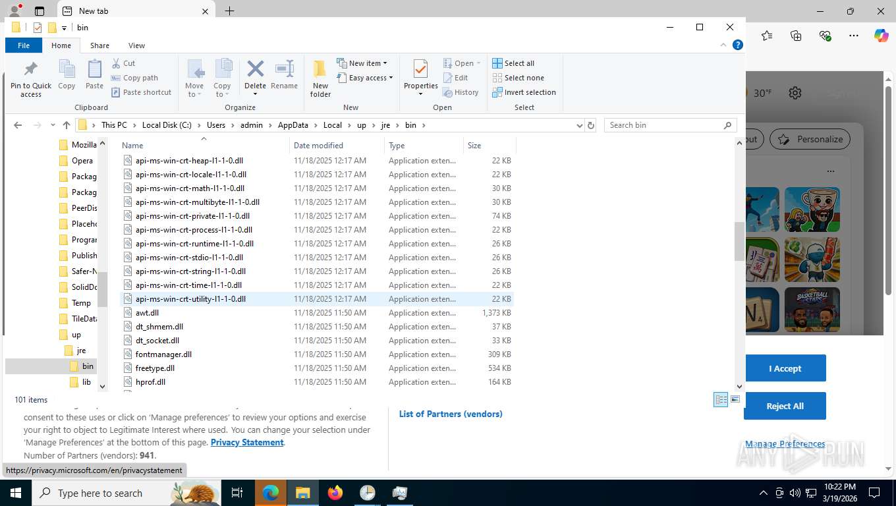Open Temp folder in tree
Screen dimensions: 896x506
(x=81, y=303)
